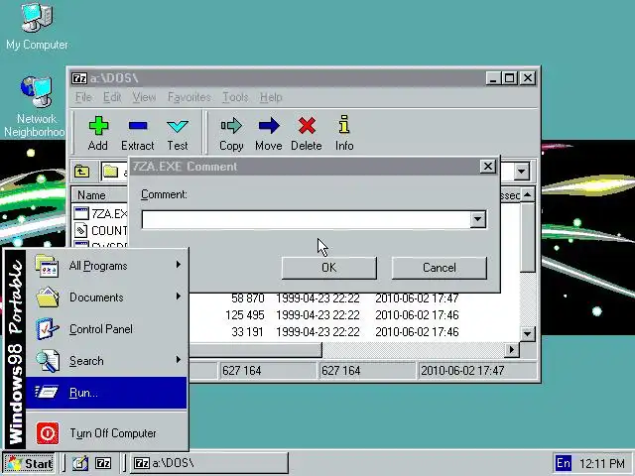
Task: Click the Add toolbar icon
Action: click(98, 133)
